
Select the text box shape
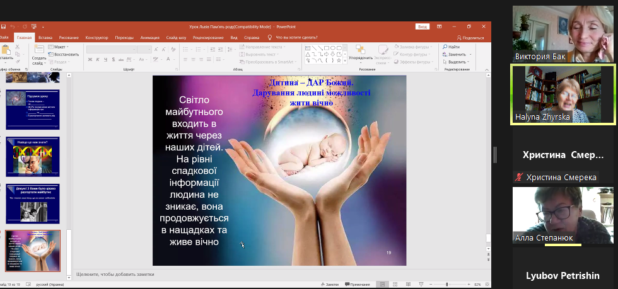coord(308,48)
